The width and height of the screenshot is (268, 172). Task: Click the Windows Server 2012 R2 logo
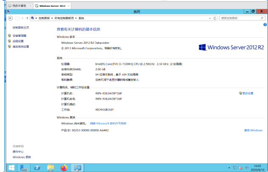pyautogui.click(x=231, y=47)
